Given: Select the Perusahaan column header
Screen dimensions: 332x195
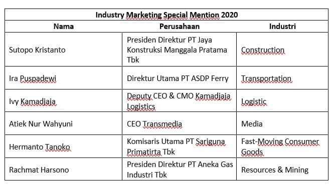Looking at the screenshot, I should point(180,26).
